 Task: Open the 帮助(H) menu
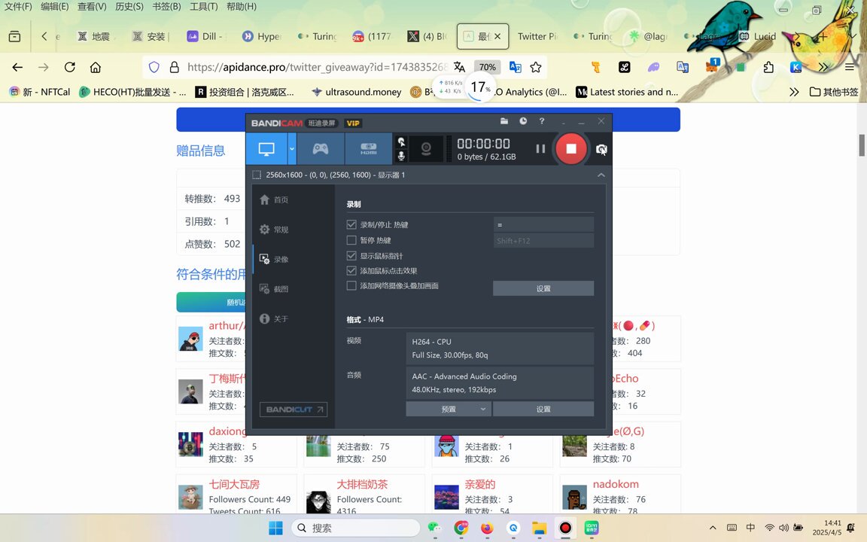[241, 7]
